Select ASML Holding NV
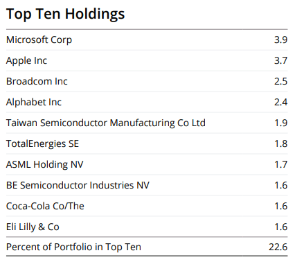Viewport: 295px width, 262px height. [44, 165]
